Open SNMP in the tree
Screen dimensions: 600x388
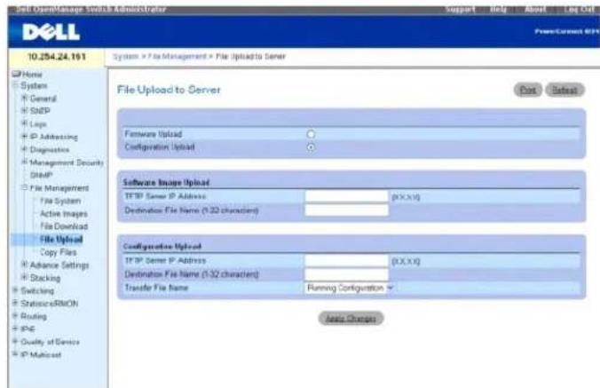tap(42, 175)
